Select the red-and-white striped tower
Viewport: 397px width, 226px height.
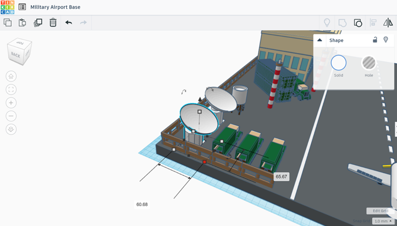(275, 84)
